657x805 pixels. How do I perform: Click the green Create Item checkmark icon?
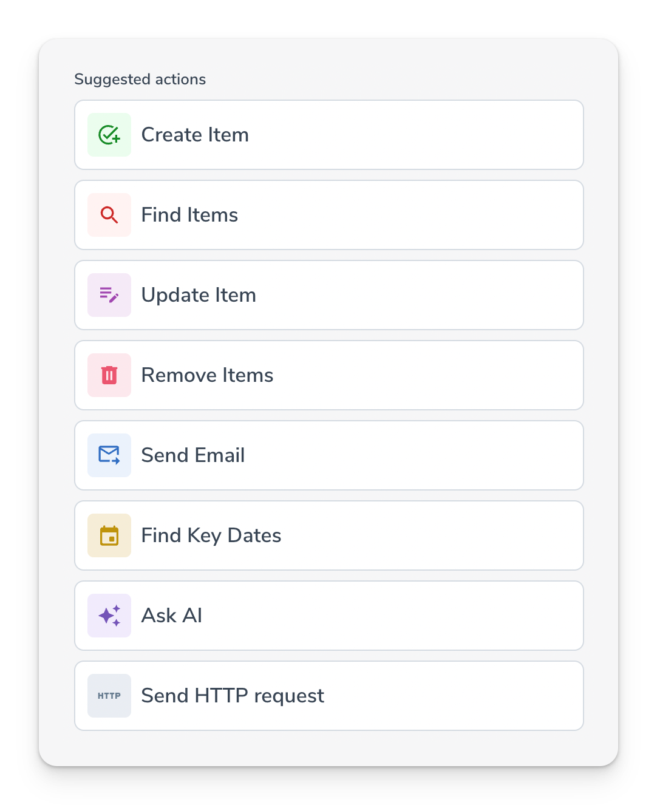click(x=109, y=135)
